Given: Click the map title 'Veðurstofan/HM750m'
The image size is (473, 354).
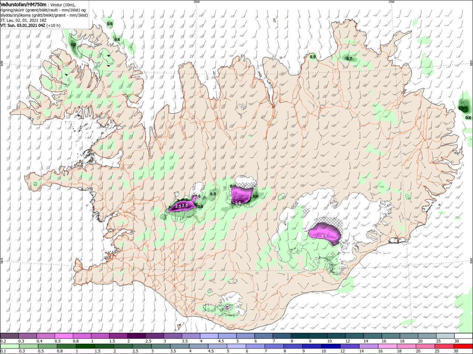Looking at the screenshot, I should [24, 4].
